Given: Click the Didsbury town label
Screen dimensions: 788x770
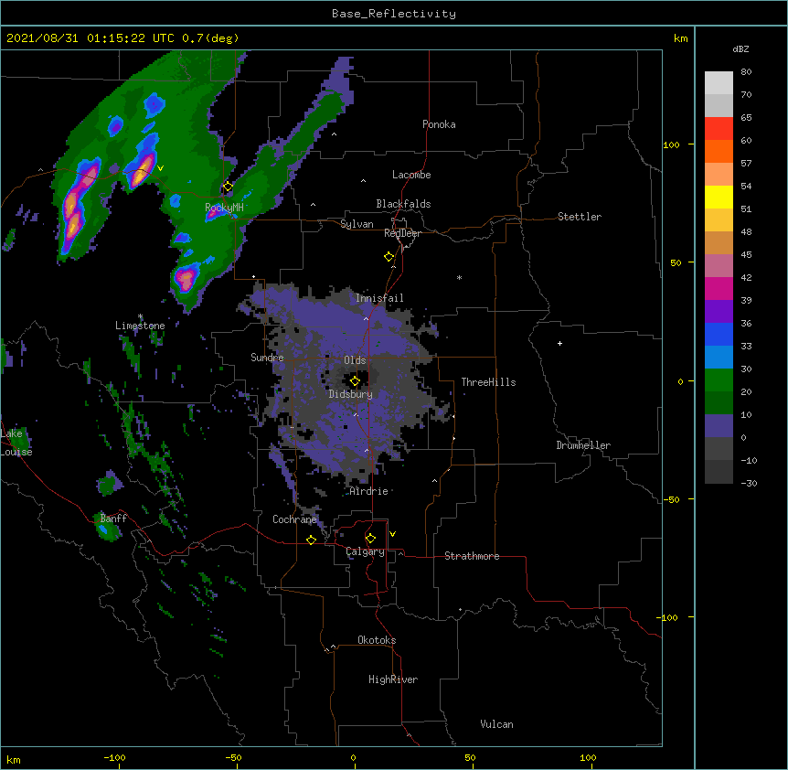Looking at the screenshot, I should pos(351,394).
